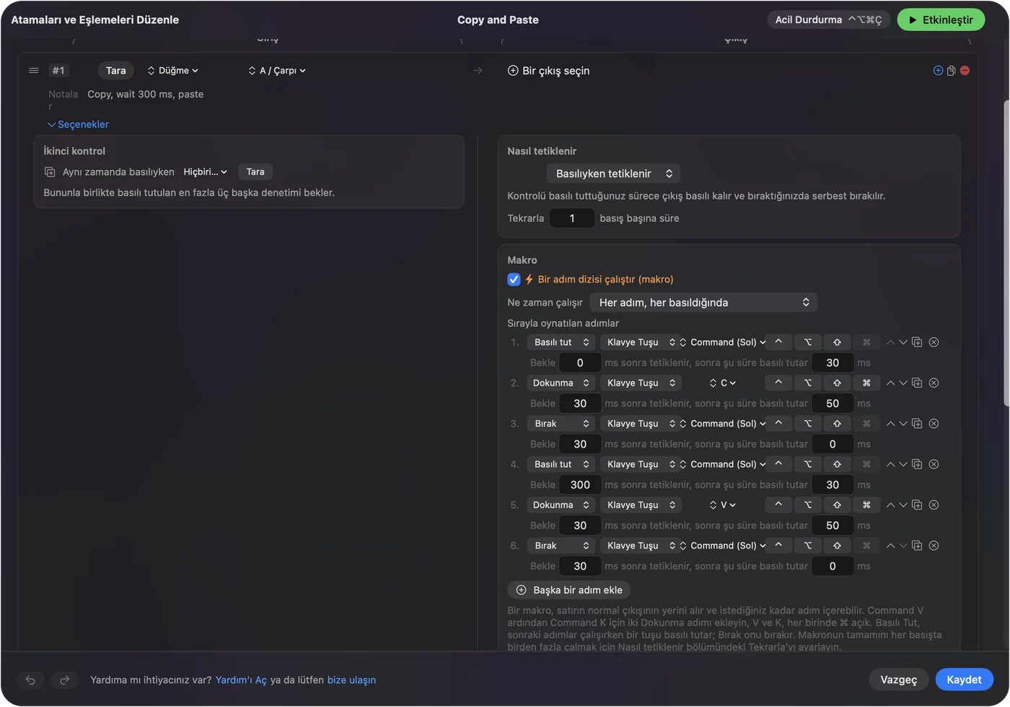The height and width of the screenshot is (707, 1010).
Task: Move macro step 5 down
Action: 903,505
